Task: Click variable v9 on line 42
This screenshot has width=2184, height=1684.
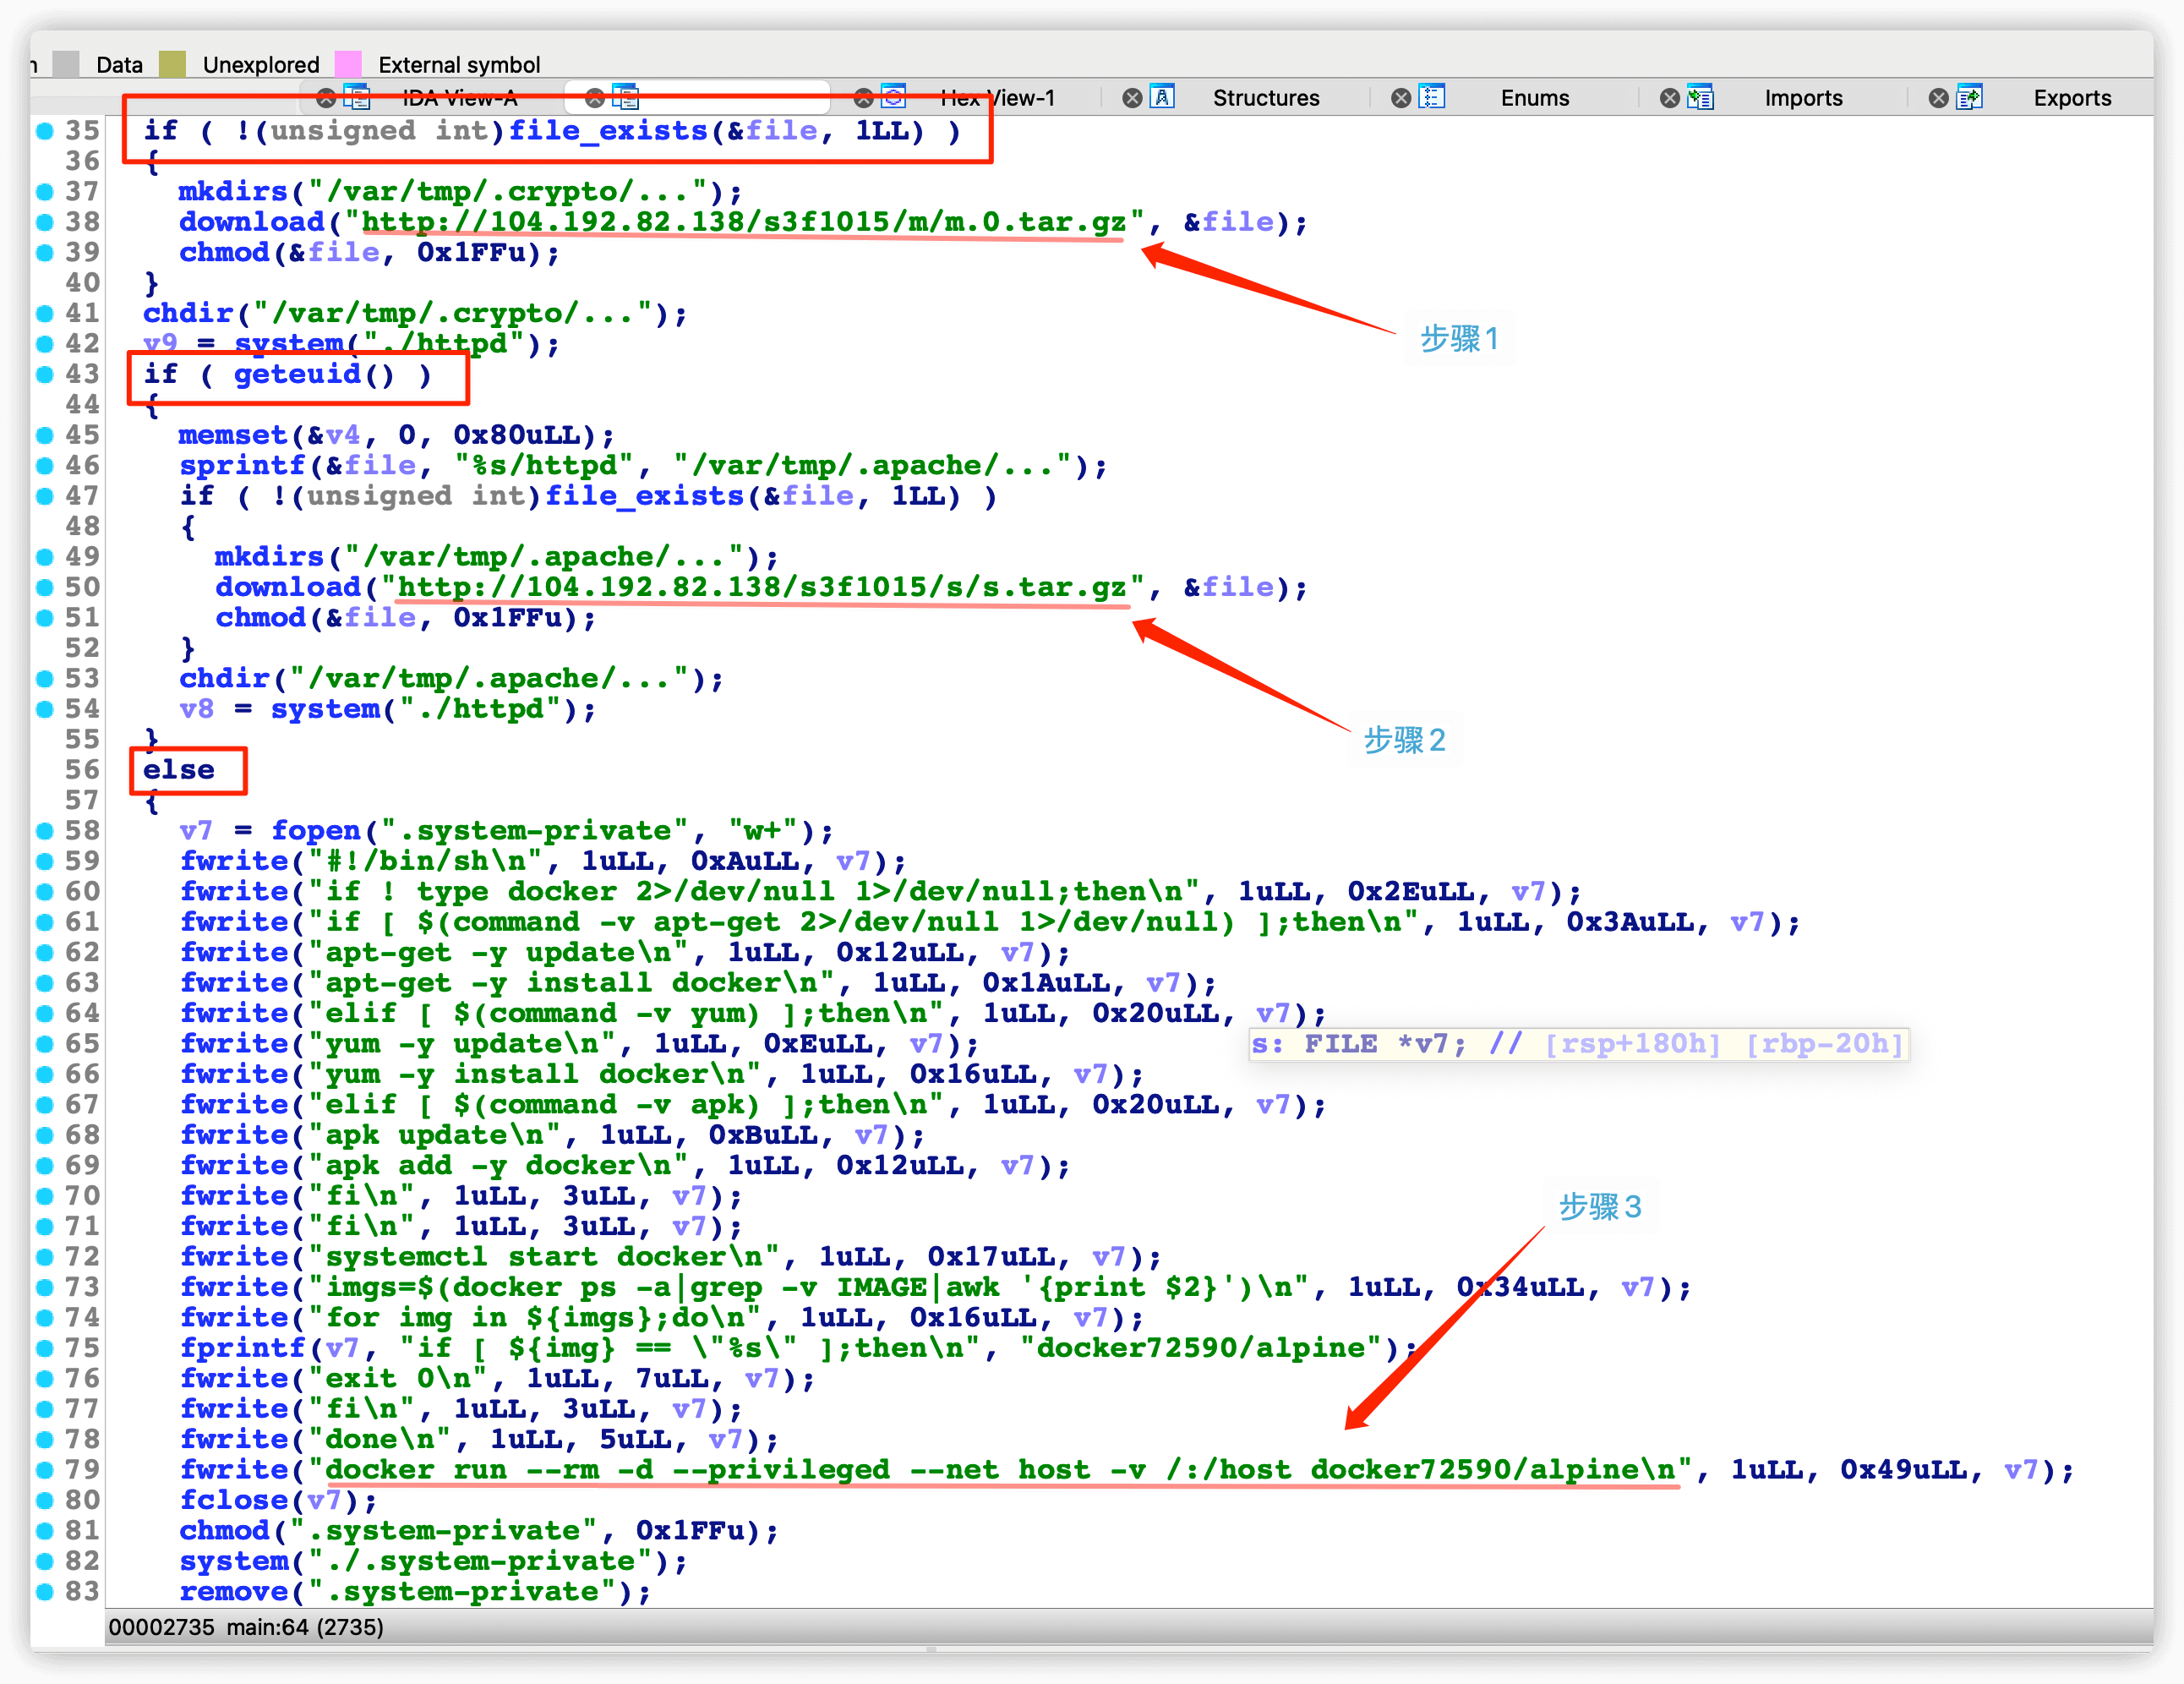Action: pos(159,344)
